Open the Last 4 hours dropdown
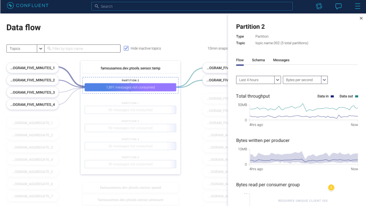The height and width of the screenshot is (206, 366). [258, 80]
